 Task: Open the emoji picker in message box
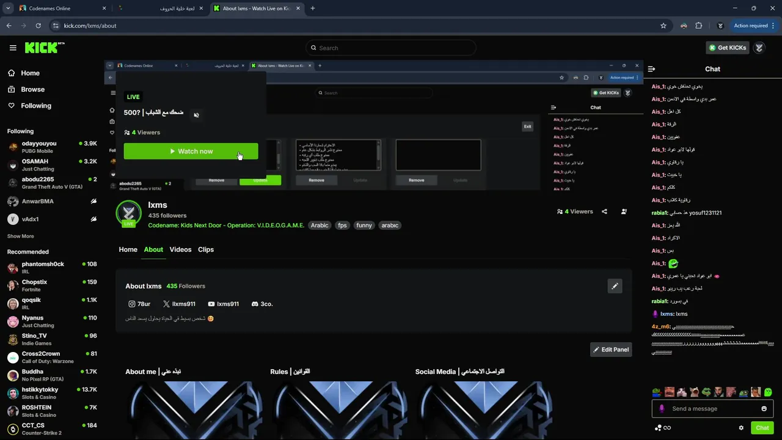(x=764, y=409)
